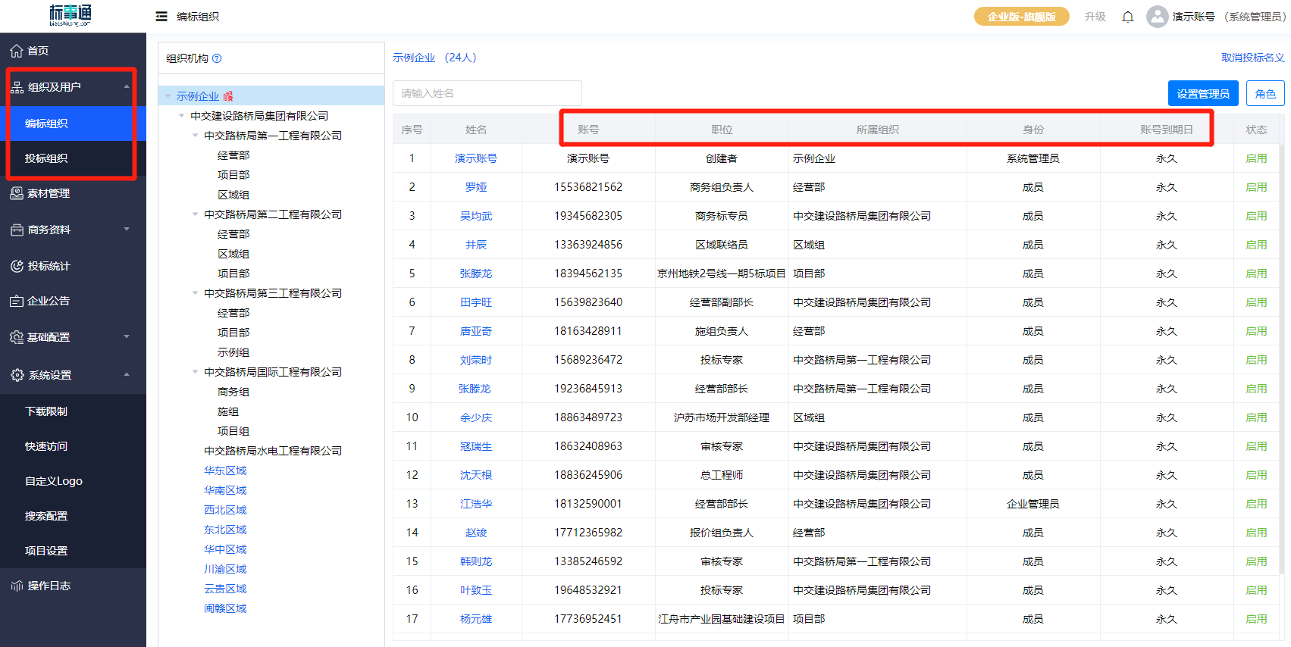
Task: Expand the 基础配置 menu arrow
Action: (127, 336)
